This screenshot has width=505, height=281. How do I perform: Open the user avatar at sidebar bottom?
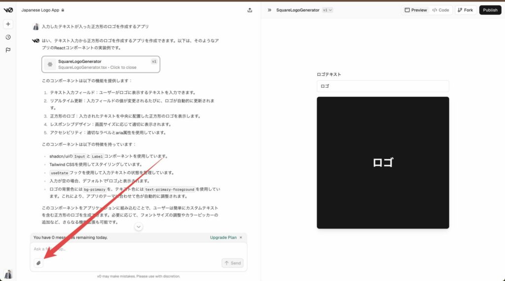click(8, 274)
